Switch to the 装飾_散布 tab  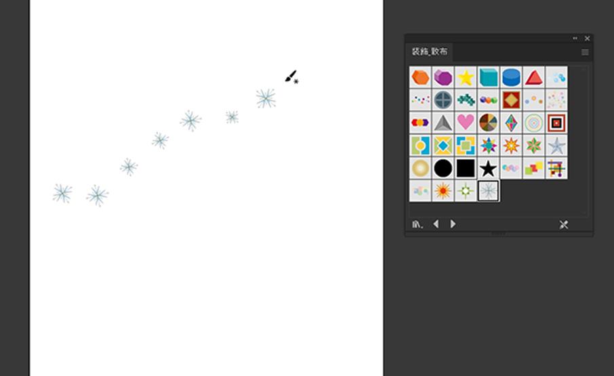coord(430,51)
